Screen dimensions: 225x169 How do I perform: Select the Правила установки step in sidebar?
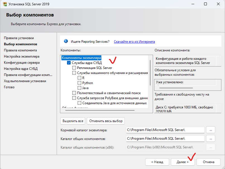19,38
